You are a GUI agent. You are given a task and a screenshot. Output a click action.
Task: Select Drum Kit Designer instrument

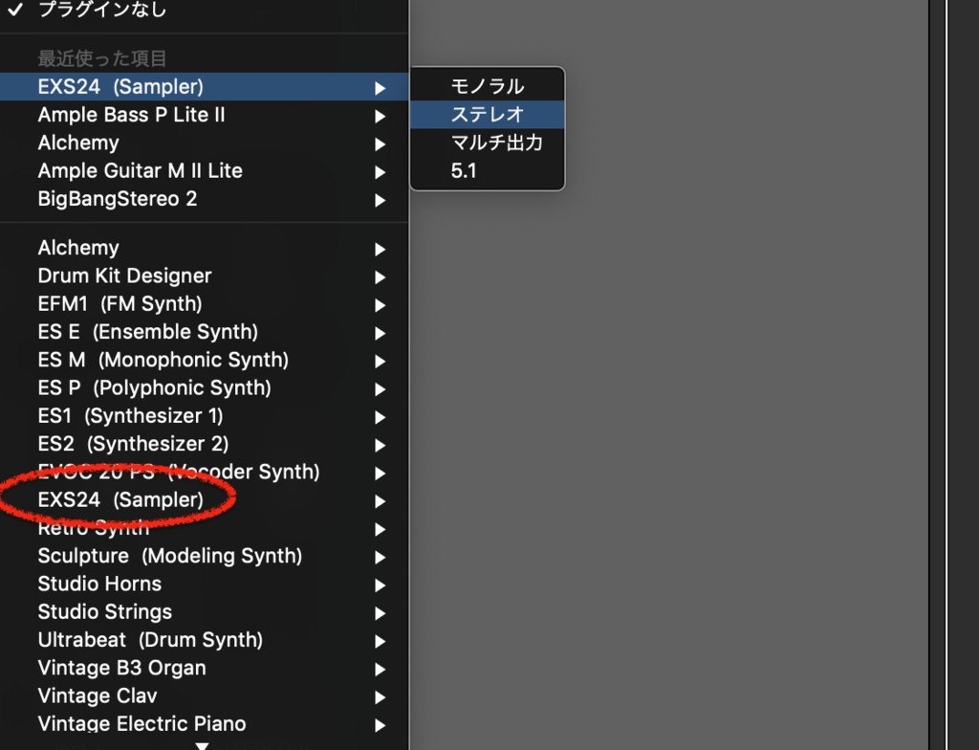tap(205, 276)
